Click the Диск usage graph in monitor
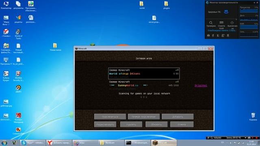Viewport: 260px width, 146px height. point(249,19)
